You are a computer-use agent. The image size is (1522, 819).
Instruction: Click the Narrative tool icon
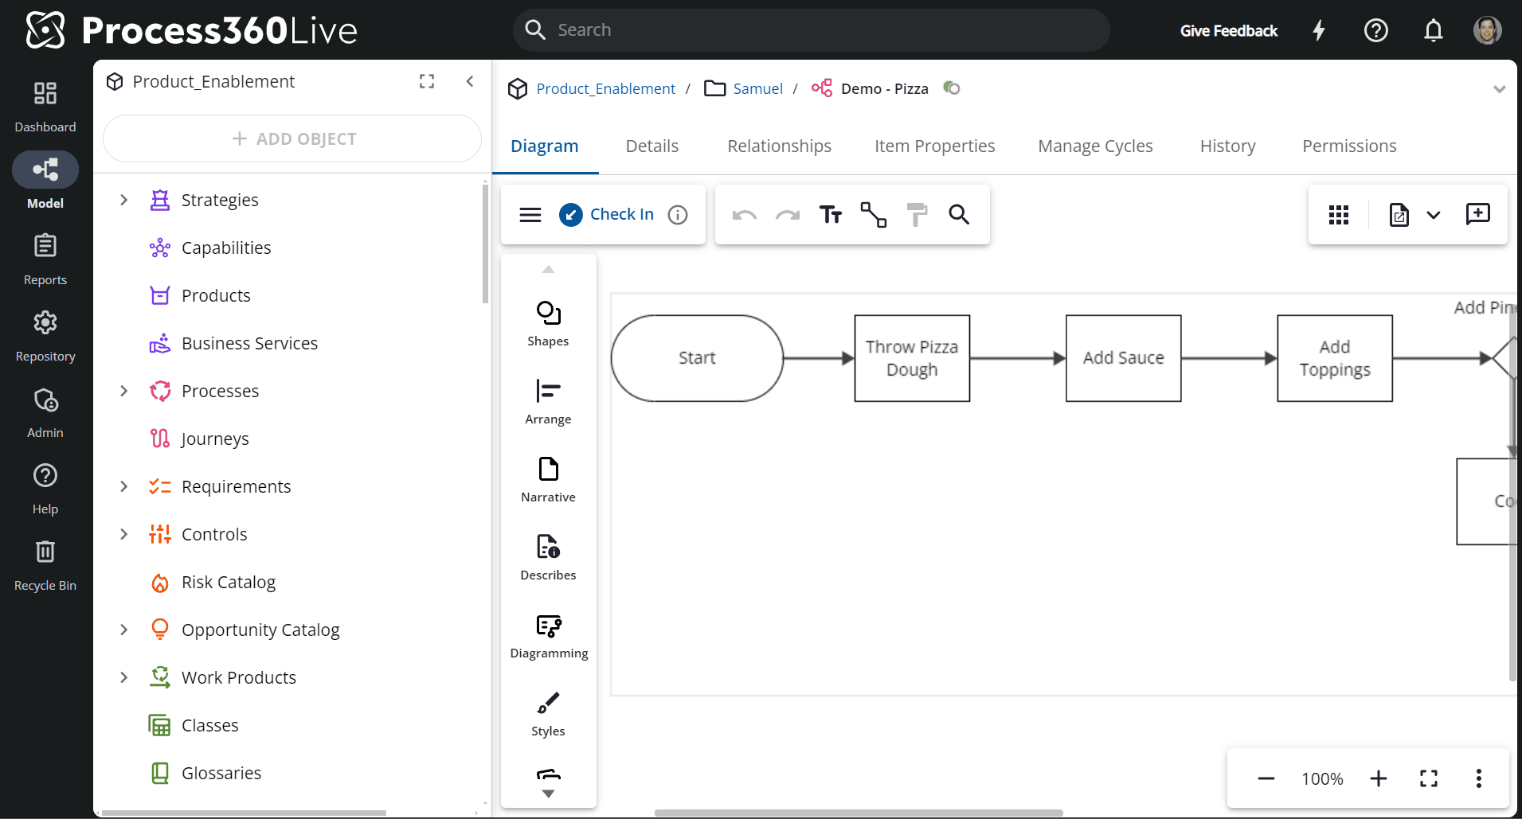[x=547, y=473]
